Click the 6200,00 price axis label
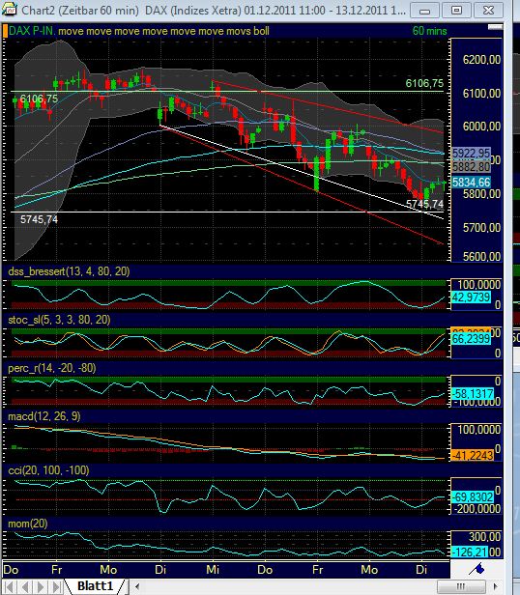520x595 pixels. pos(481,60)
